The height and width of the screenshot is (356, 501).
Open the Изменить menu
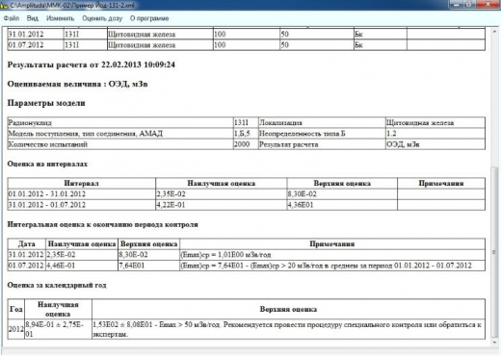(x=61, y=18)
